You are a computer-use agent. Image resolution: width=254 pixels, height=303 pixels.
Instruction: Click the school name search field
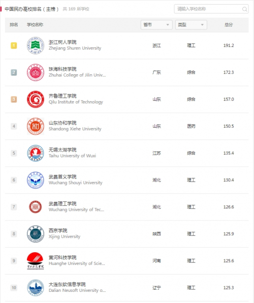211,9
